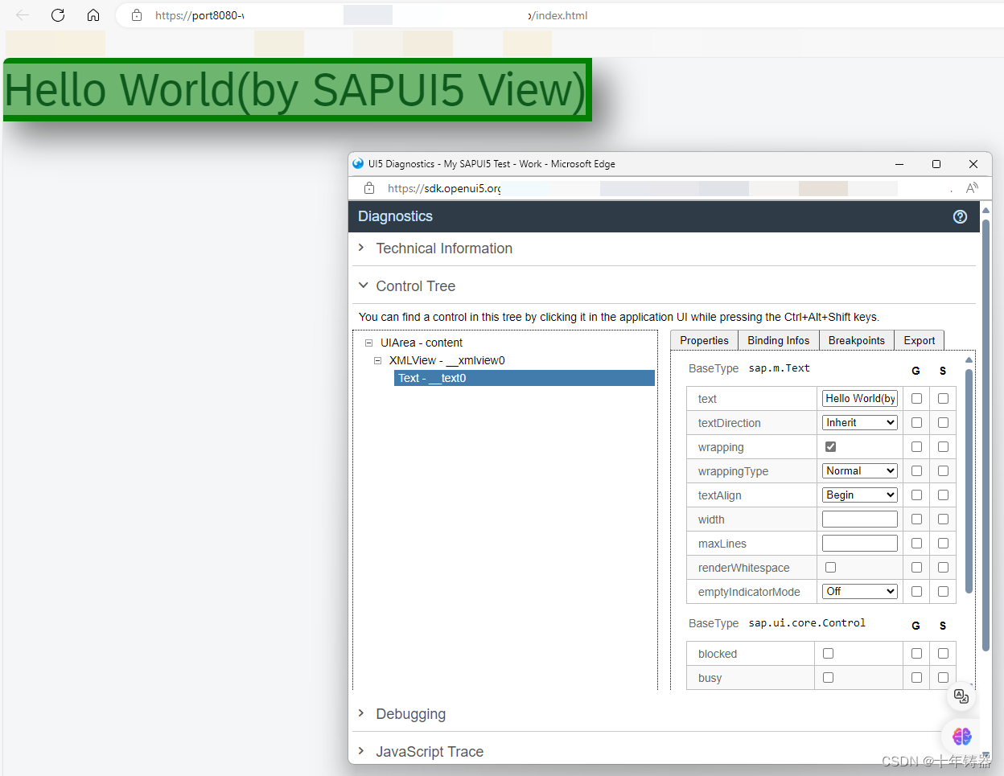The height and width of the screenshot is (776, 1004).
Task: Open the textDirection Inherit dropdown
Action: coord(859,422)
